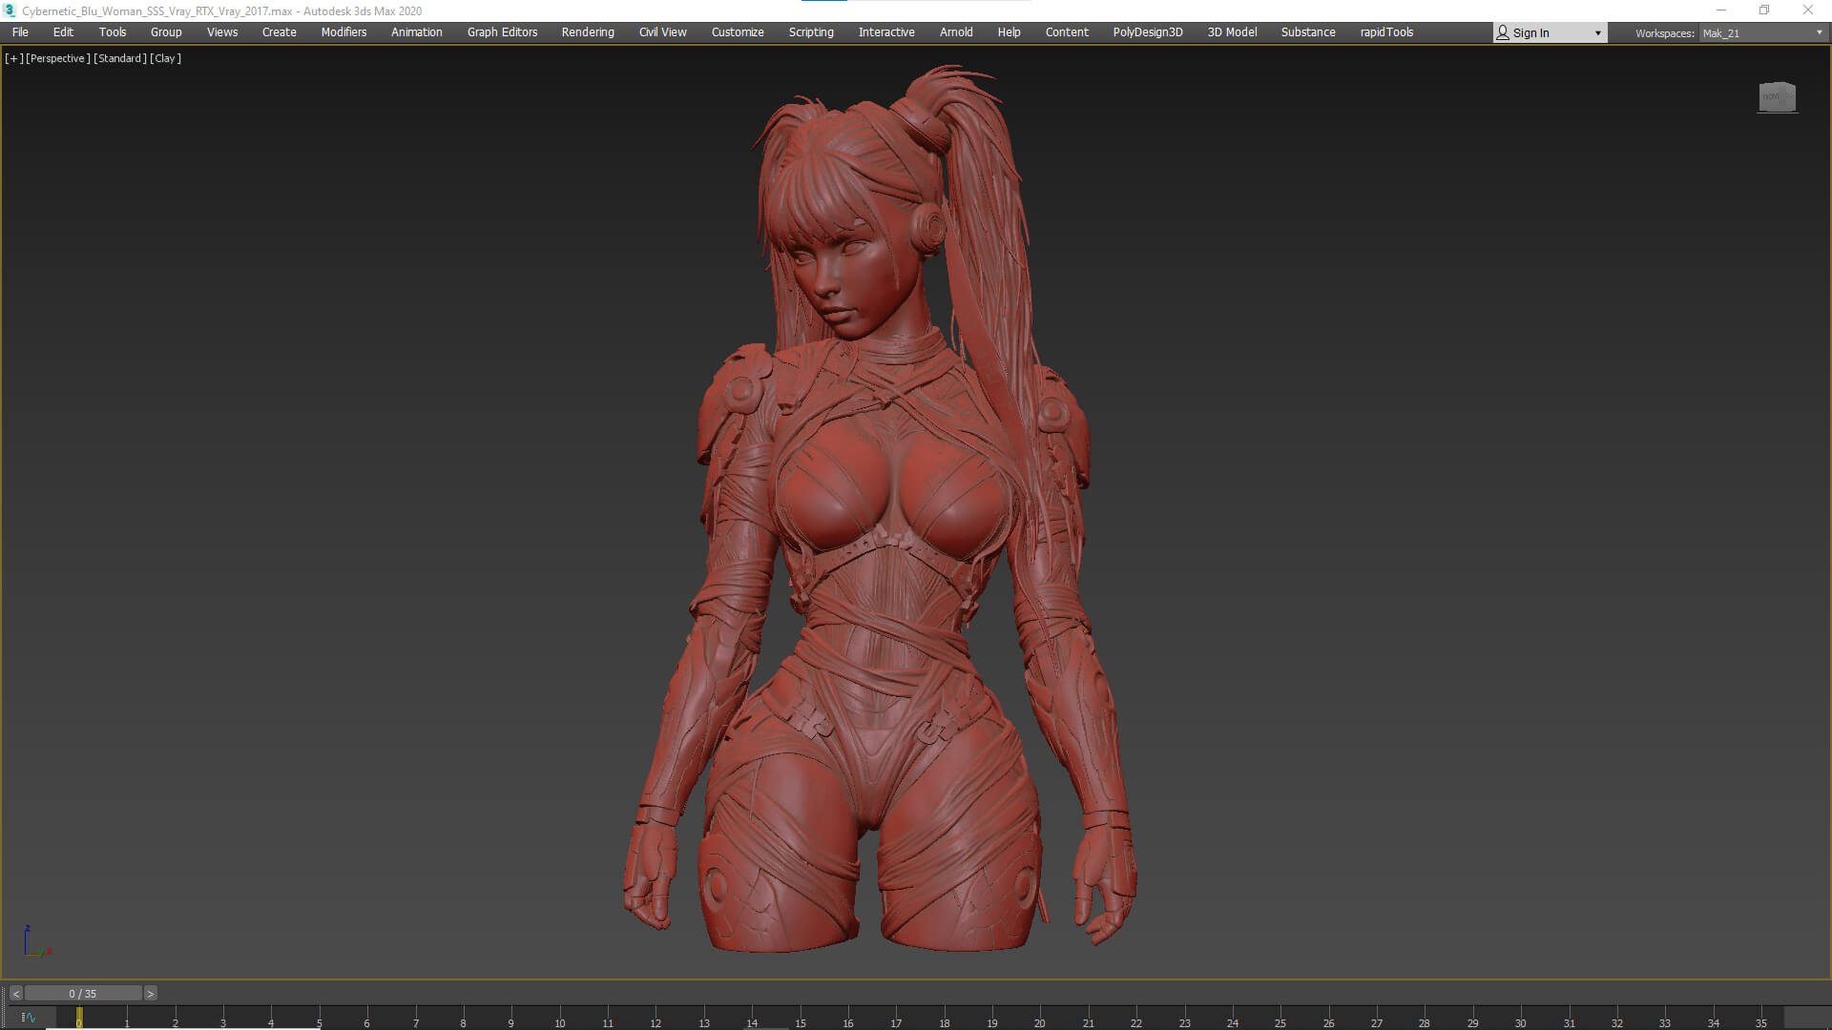Viewport: 1832px width, 1030px height.
Task: Open the Create menu
Action: point(280,32)
